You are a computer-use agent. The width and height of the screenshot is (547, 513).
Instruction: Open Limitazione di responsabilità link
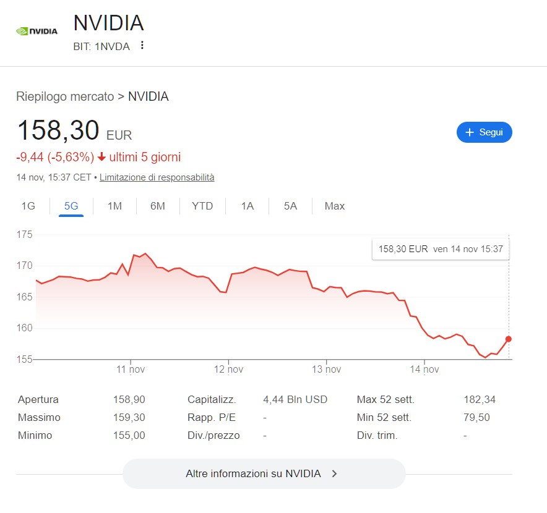click(157, 177)
